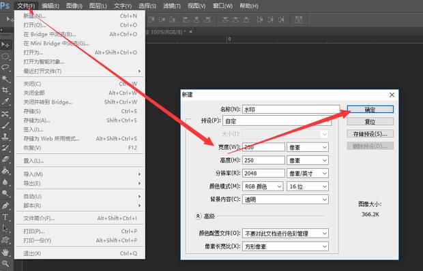Choose 打印(P)... in File menu
The image size is (423, 271).
tap(80, 232)
